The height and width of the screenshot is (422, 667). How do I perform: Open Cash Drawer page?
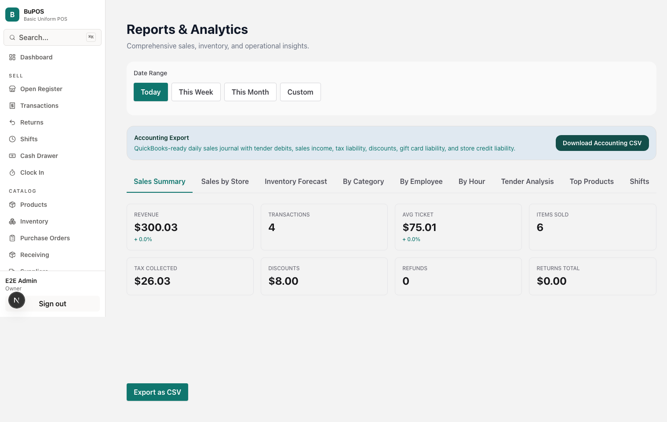pyautogui.click(x=52, y=156)
